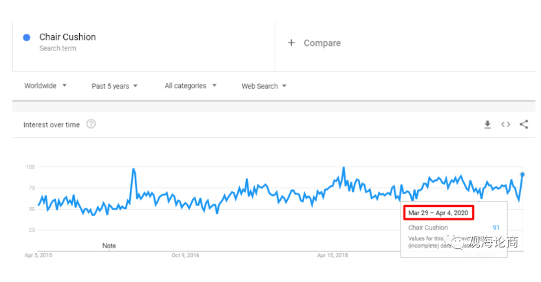The image size is (541, 282).
Task: Click the blue Chair Cushion color dot
Action: 27,37
